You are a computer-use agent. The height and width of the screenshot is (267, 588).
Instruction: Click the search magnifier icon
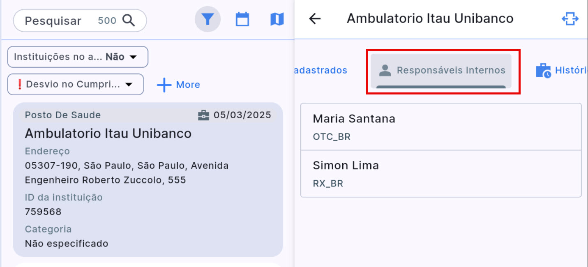pos(129,21)
